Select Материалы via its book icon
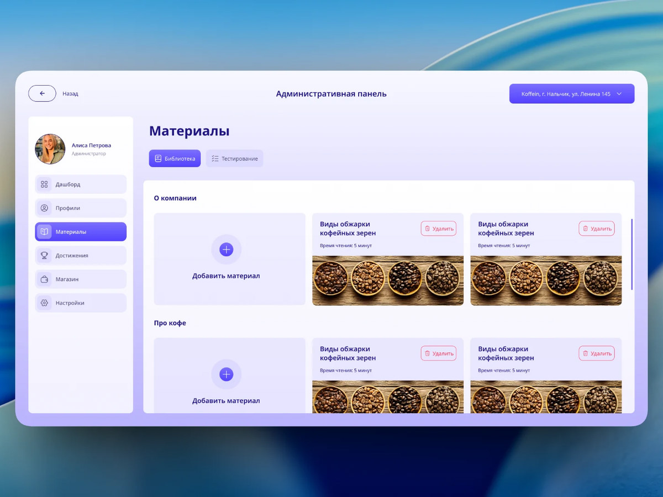 (x=44, y=232)
